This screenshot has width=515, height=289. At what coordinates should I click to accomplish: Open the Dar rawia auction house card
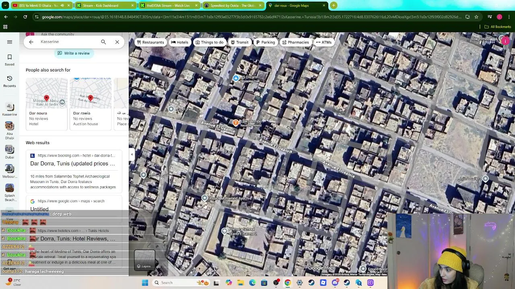pos(91,104)
